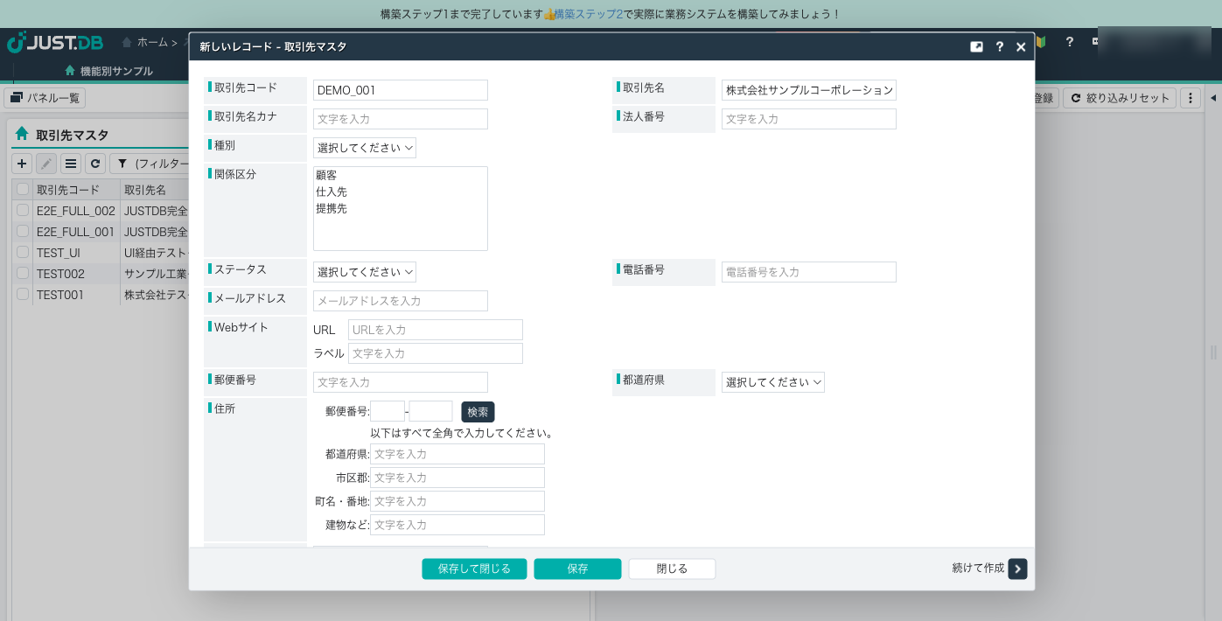
Task: Click the 取引先名 column header in table
Action: (155, 190)
